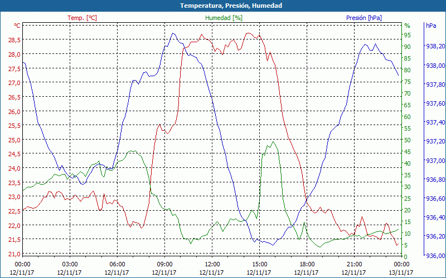Click temperature axis value 25,0
The width and height of the screenshot is (446, 278).
tap(14, 140)
